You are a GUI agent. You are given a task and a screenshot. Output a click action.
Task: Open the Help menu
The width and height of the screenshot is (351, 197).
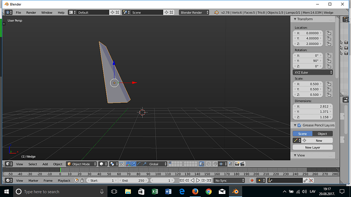(x=61, y=13)
